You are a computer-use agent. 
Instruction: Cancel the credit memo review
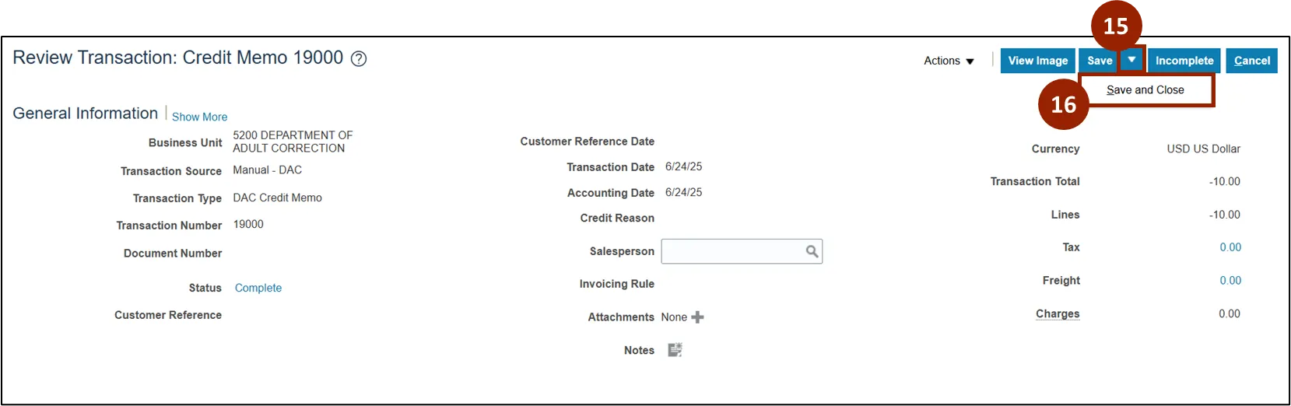[x=1251, y=61]
